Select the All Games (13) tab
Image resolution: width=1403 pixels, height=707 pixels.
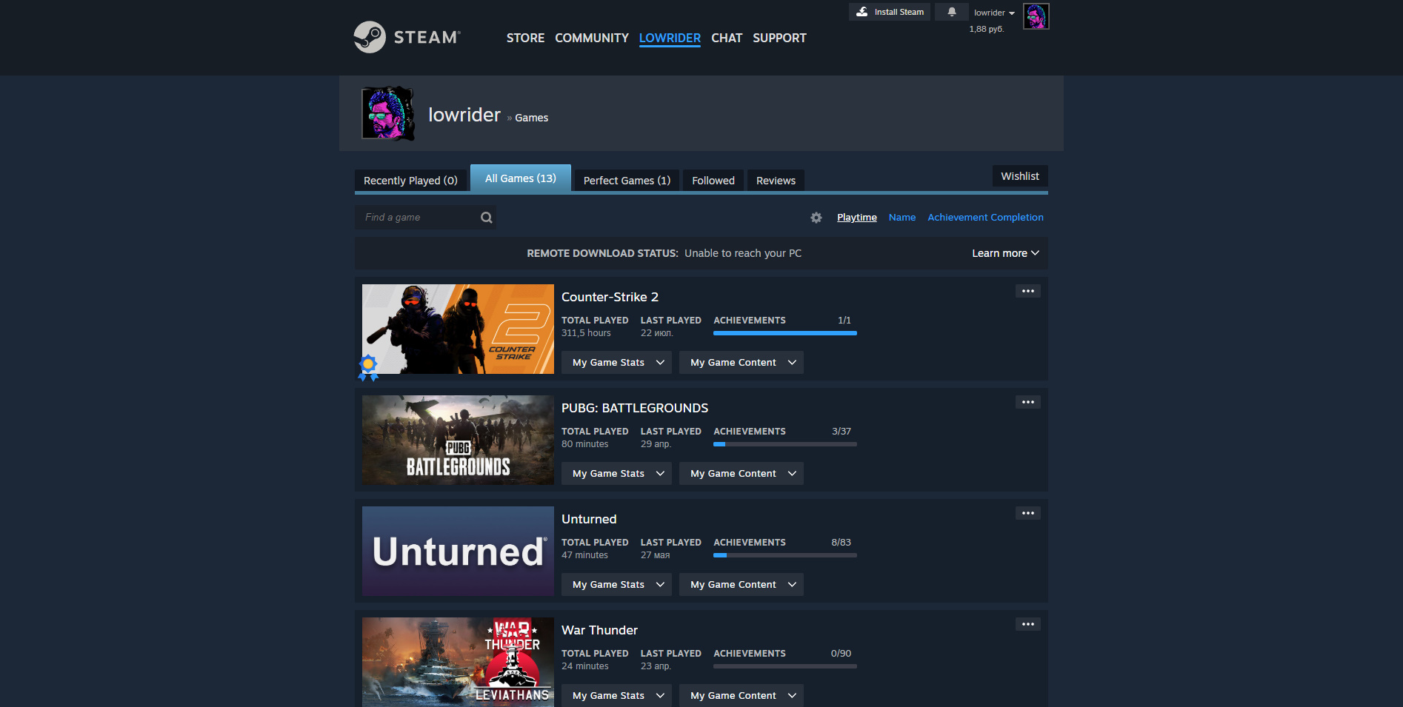click(521, 178)
